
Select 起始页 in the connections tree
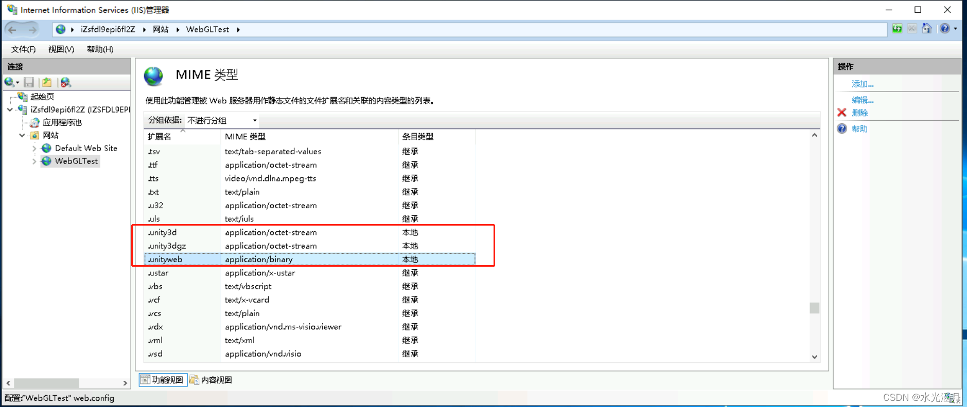click(x=42, y=97)
